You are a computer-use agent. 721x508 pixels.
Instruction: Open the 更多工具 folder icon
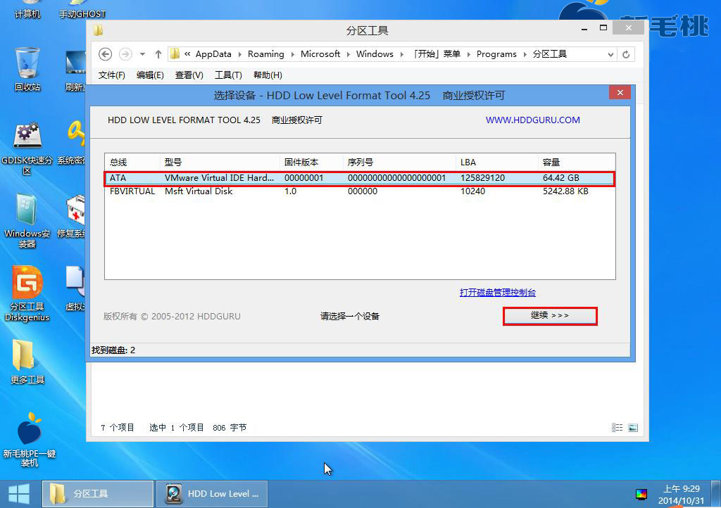pyautogui.click(x=27, y=362)
